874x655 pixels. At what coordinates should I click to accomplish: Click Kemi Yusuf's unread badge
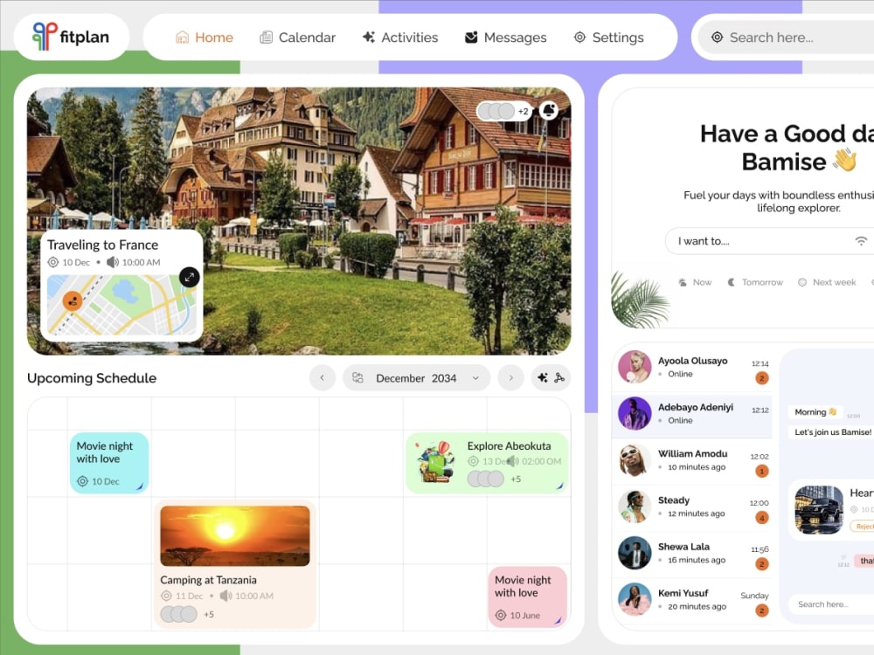point(762,610)
